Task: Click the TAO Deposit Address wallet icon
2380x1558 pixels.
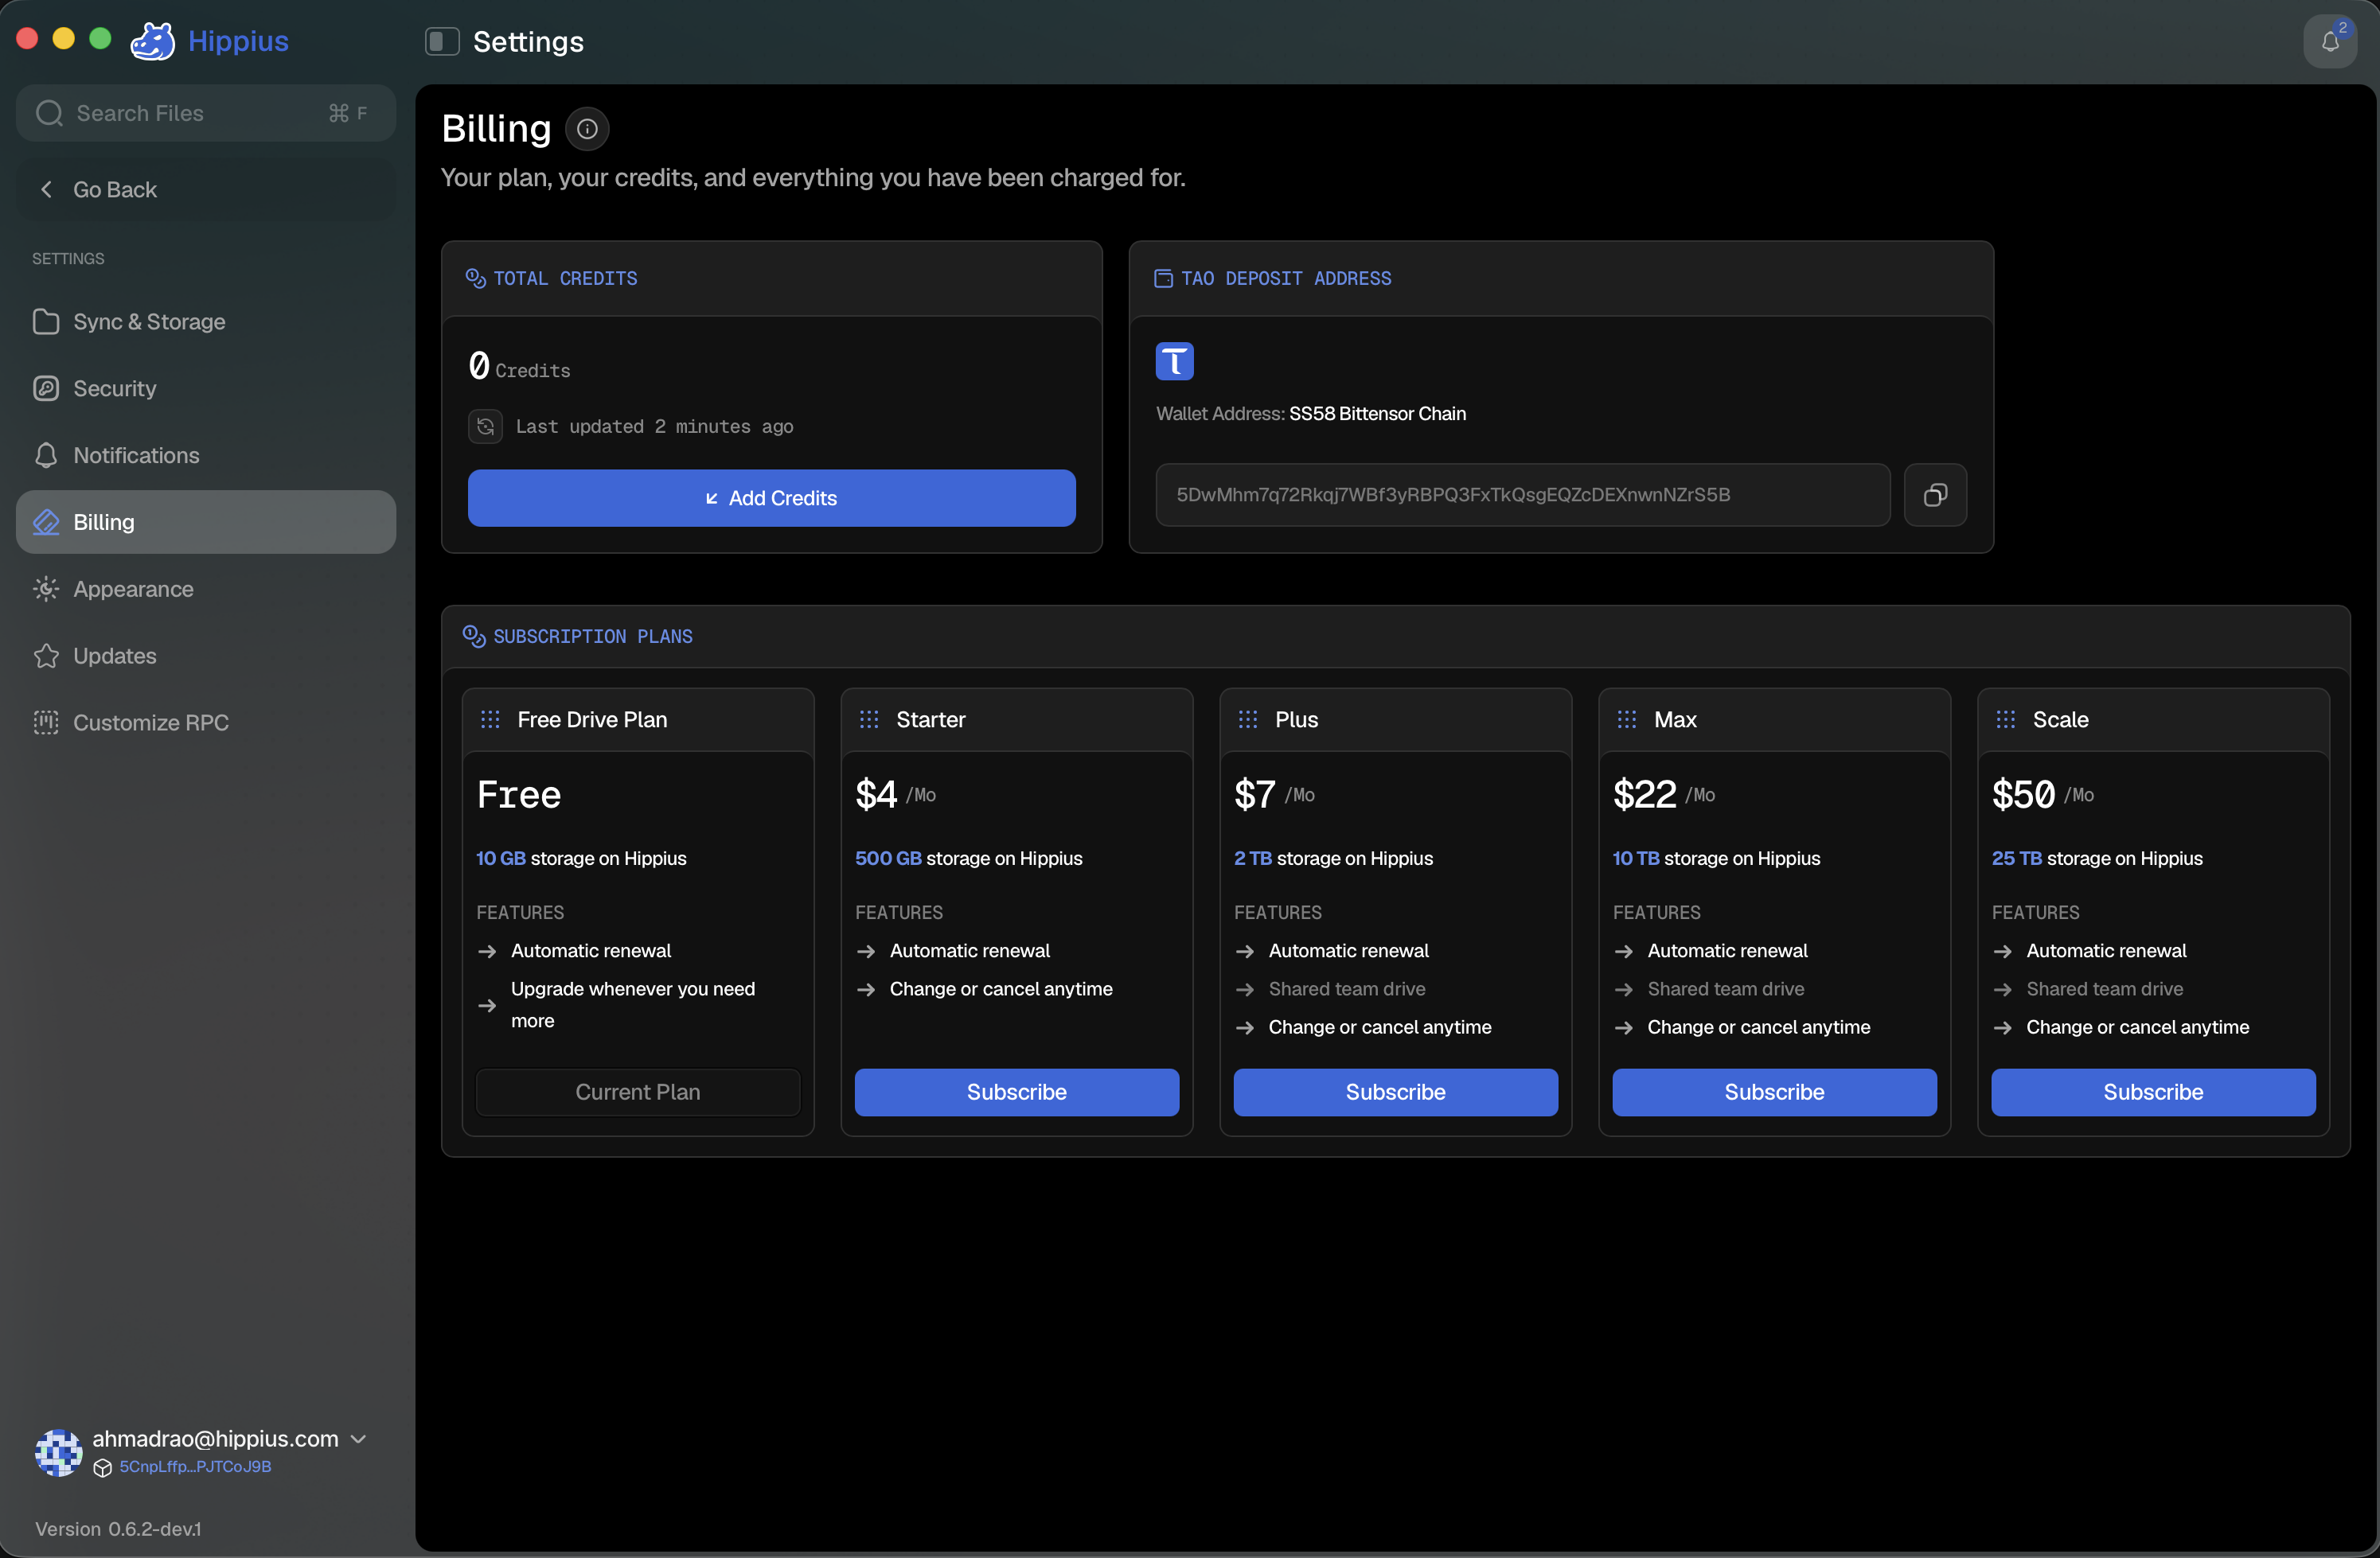Action: (x=1163, y=278)
